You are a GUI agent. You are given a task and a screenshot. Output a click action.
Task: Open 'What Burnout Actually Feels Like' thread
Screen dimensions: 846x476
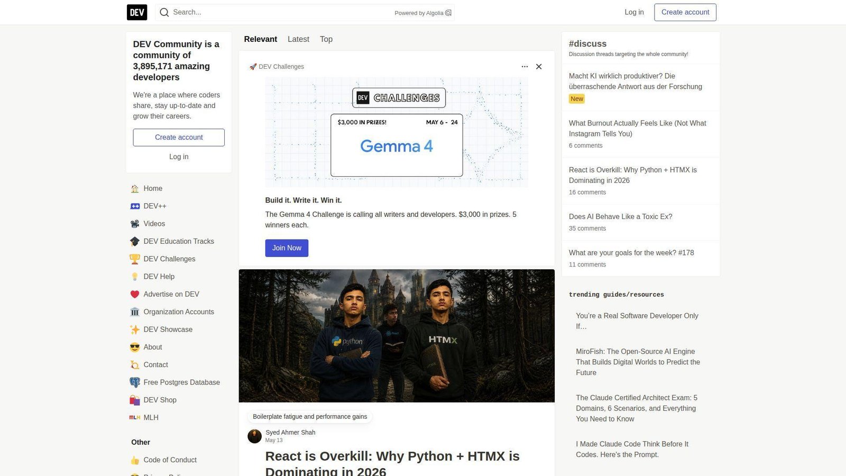[x=637, y=129]
